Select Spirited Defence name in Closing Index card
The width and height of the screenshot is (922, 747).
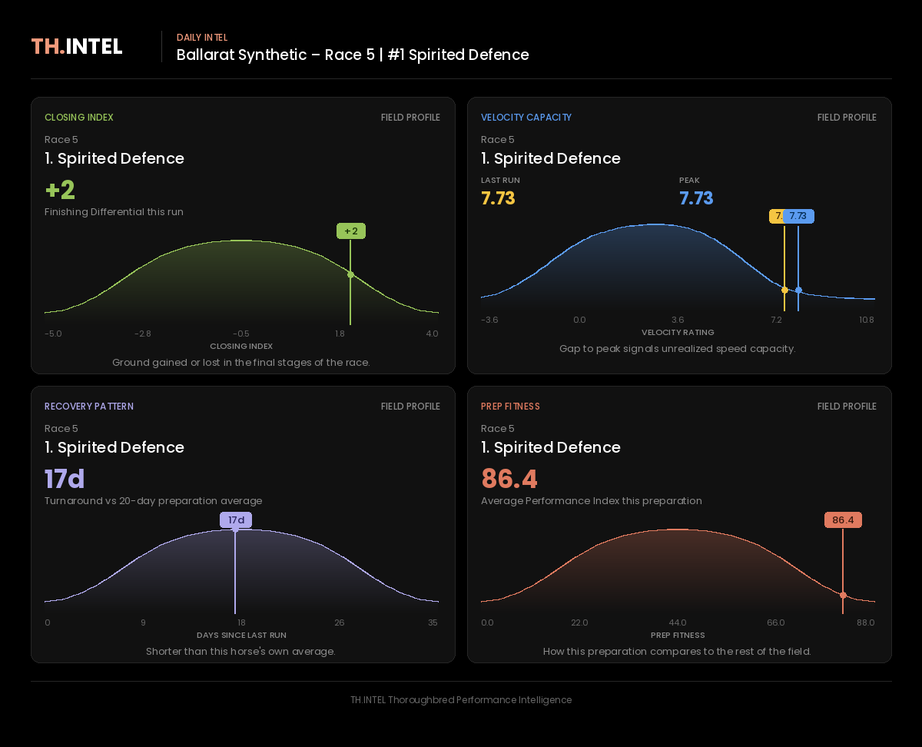114,158
